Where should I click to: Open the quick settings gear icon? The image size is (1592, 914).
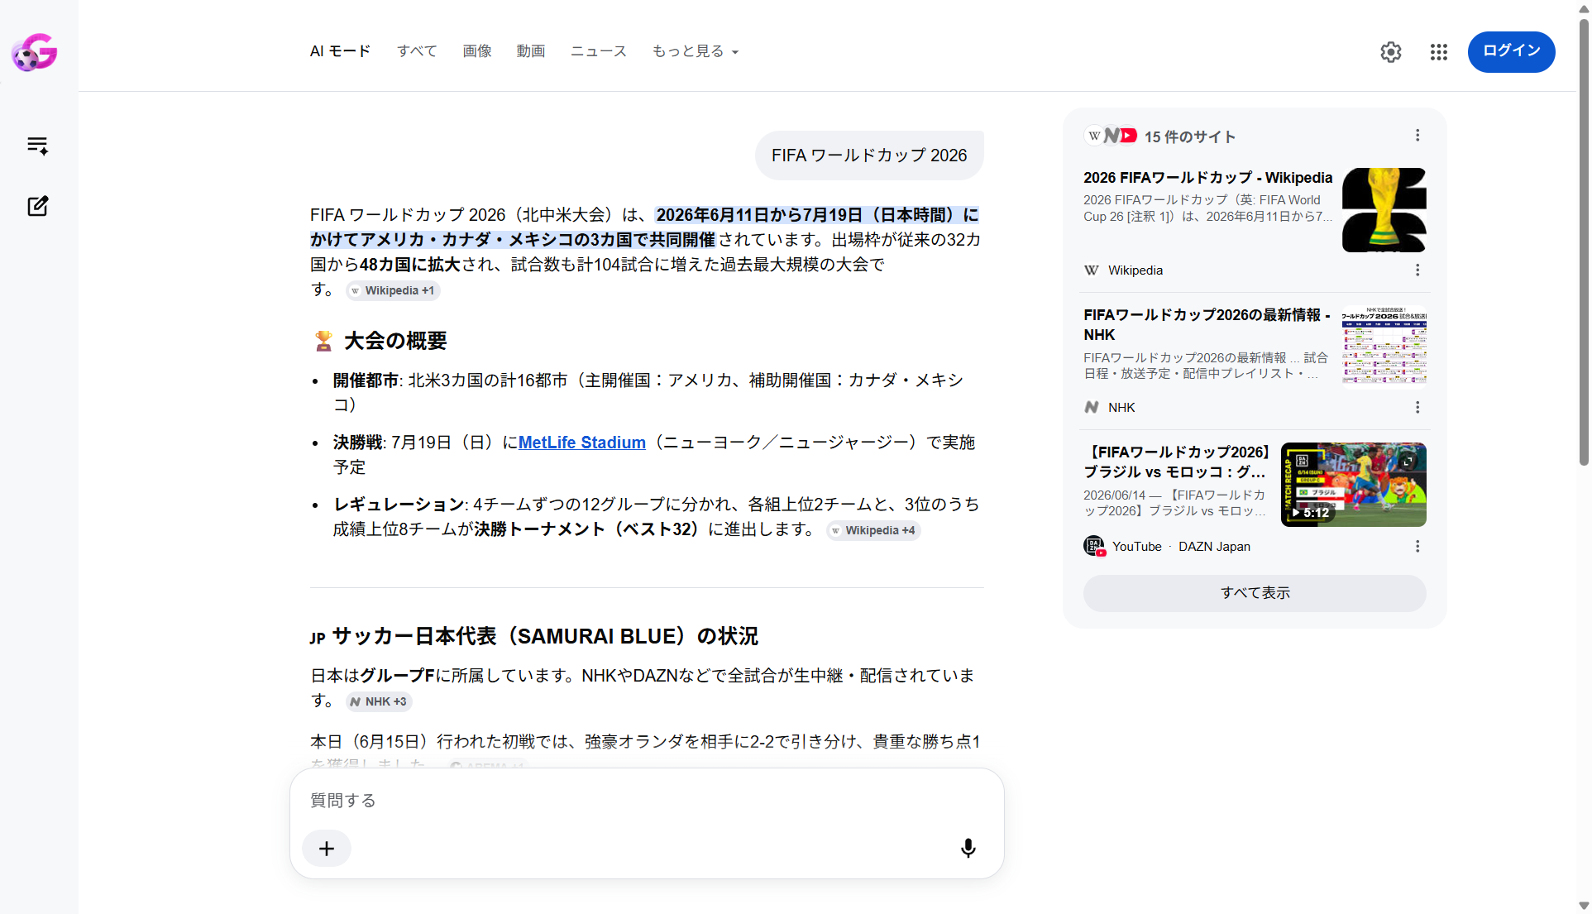[1391, 52]
